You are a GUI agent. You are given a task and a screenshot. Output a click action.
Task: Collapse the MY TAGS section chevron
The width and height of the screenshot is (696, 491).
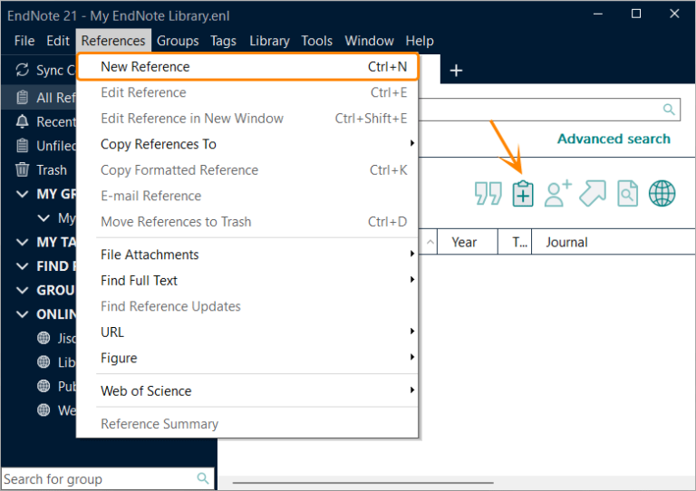pyautogui.click(x=22, y=242)
